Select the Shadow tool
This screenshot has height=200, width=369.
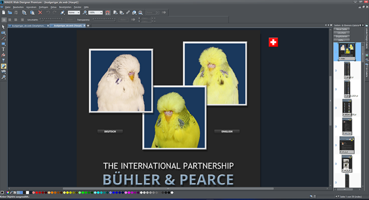[3, 66]
